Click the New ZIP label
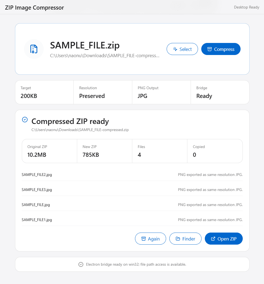 coord(89,147)
